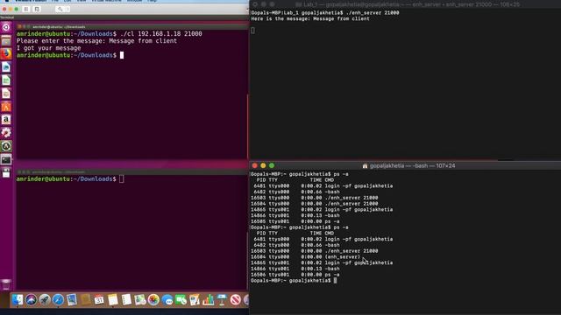
Task: Open Numbers chart icon in Dock
Action: point(208,299)
